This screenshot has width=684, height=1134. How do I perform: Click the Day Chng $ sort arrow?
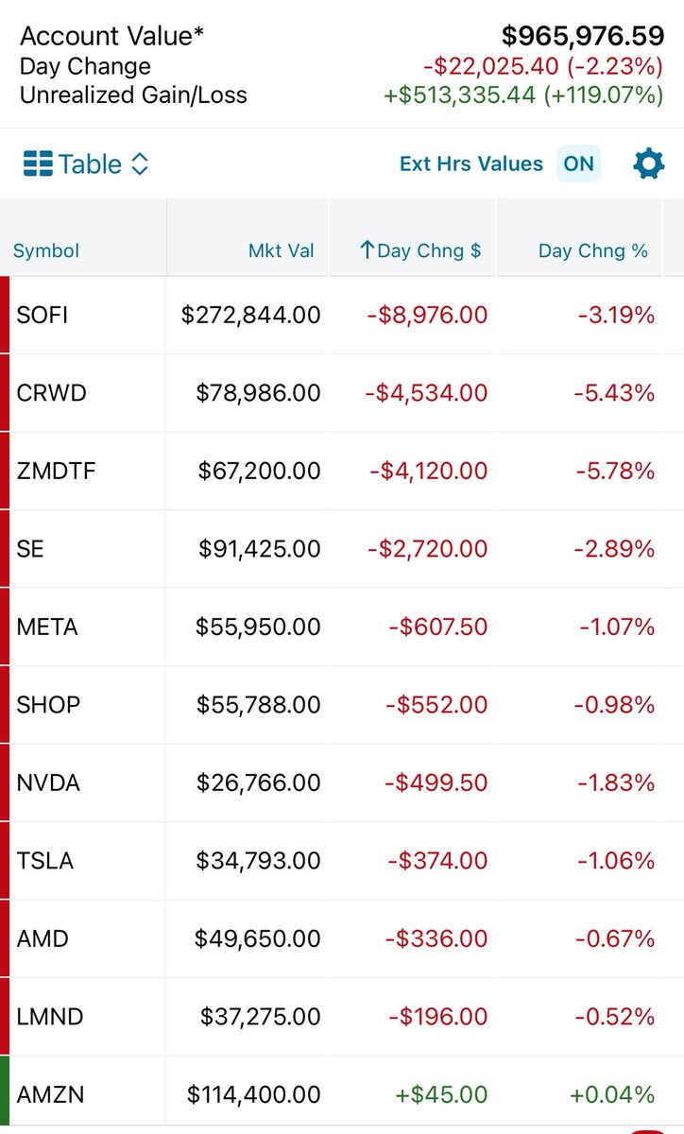[367, 250]
